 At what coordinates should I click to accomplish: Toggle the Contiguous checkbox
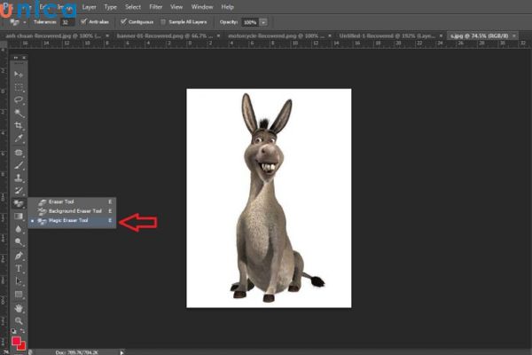(x=123, y=21)
